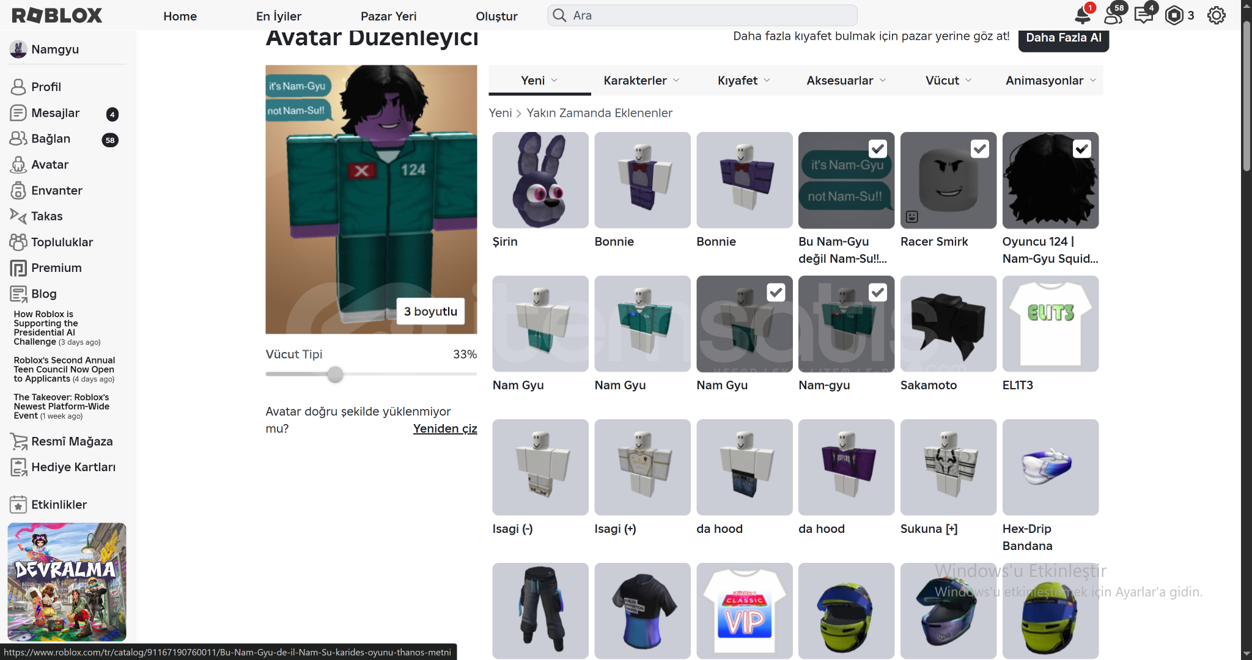Click the Namgyu username link
Viewport: 1252px width, 660px height.
click(55, 50)
